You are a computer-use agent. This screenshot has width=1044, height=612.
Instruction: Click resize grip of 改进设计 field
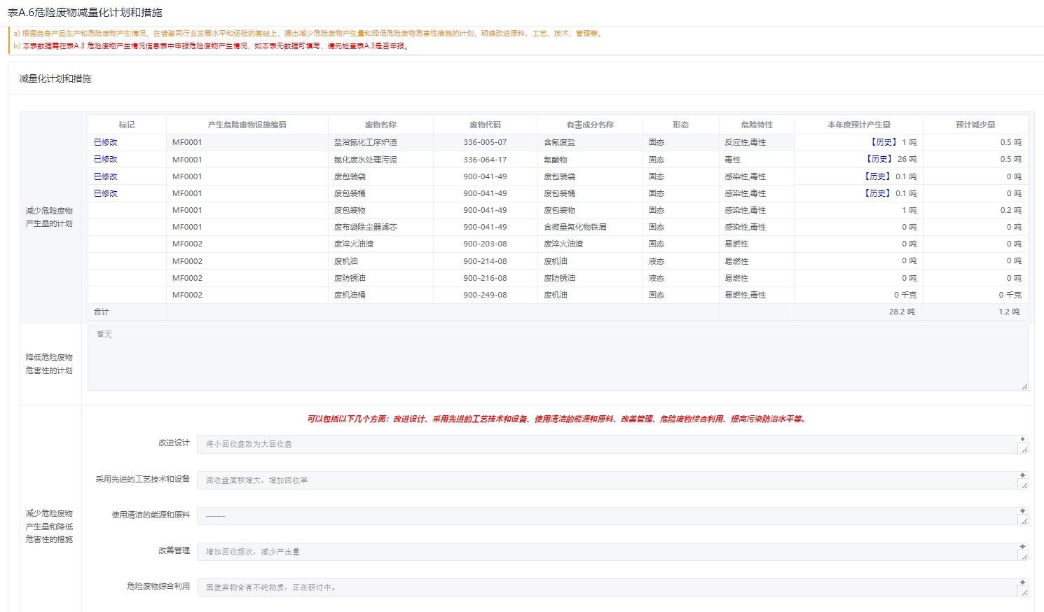pyautogui.click(x=1024, y=449)
